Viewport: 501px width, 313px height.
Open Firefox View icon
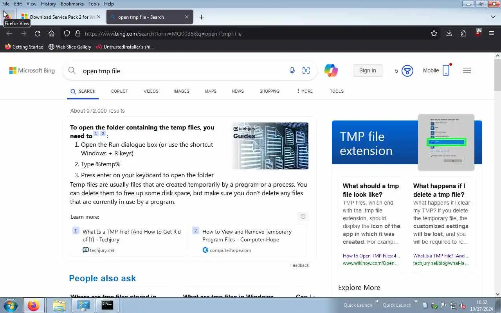[7, 16]
